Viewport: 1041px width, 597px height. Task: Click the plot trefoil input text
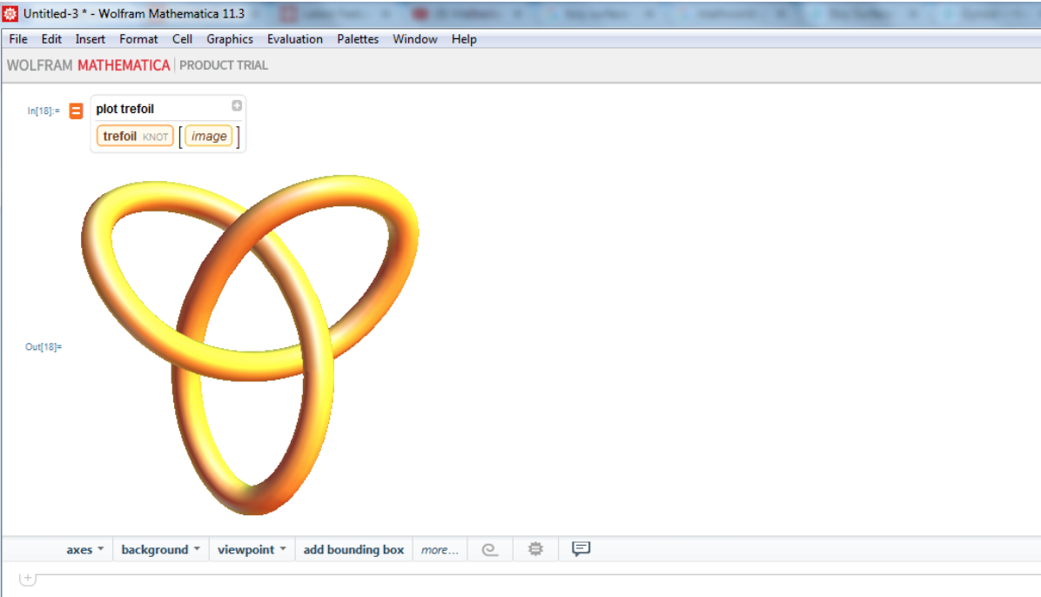coord(124,109)
